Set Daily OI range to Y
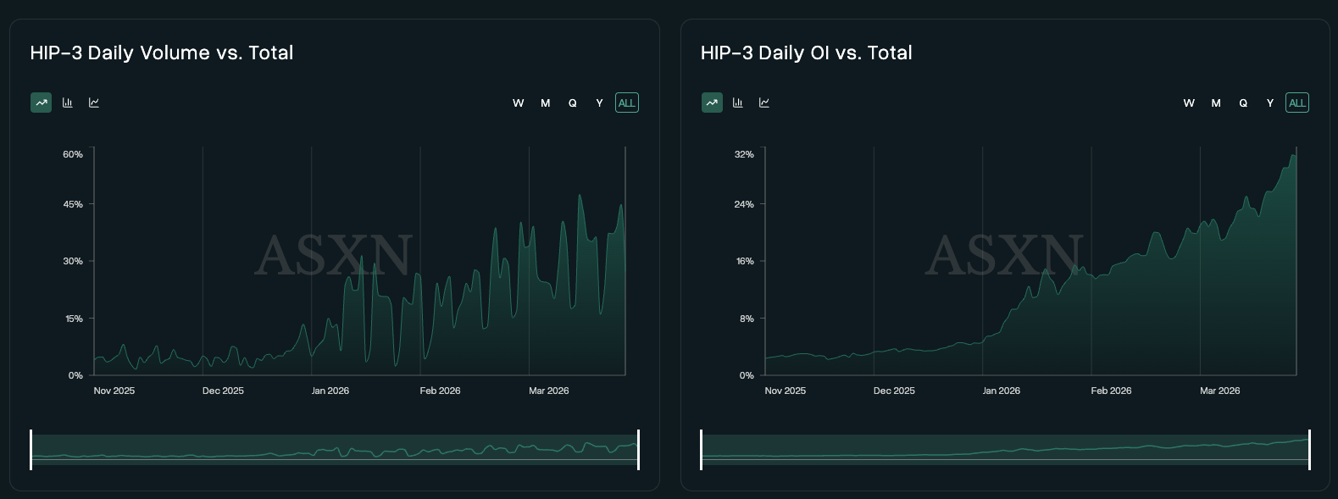 (x=1270, y=103)
